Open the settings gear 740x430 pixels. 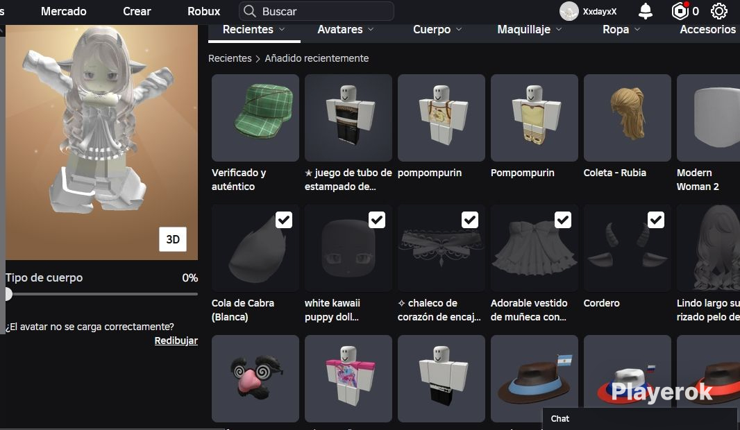718,11
